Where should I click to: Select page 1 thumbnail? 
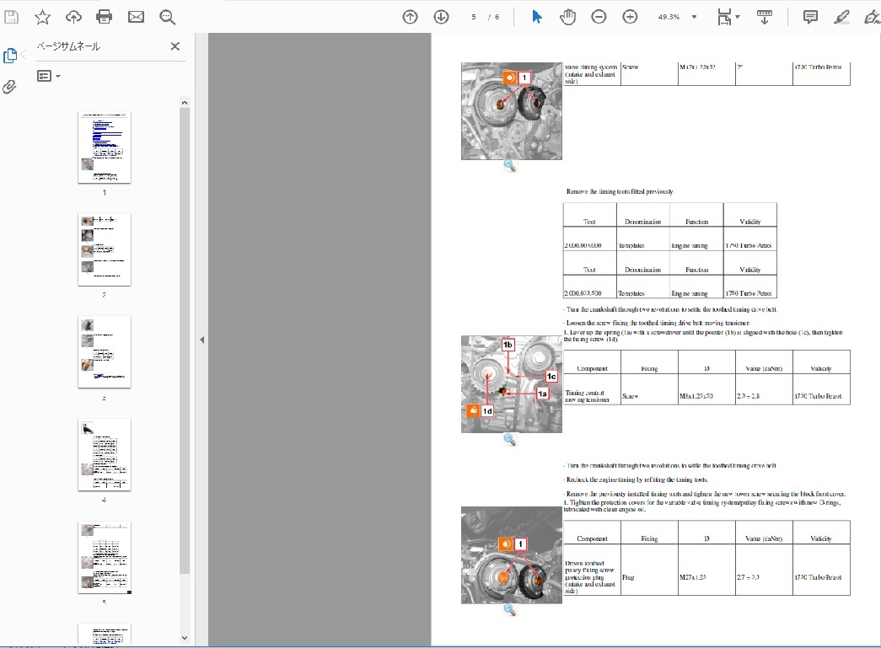click(x=105, y=147)
